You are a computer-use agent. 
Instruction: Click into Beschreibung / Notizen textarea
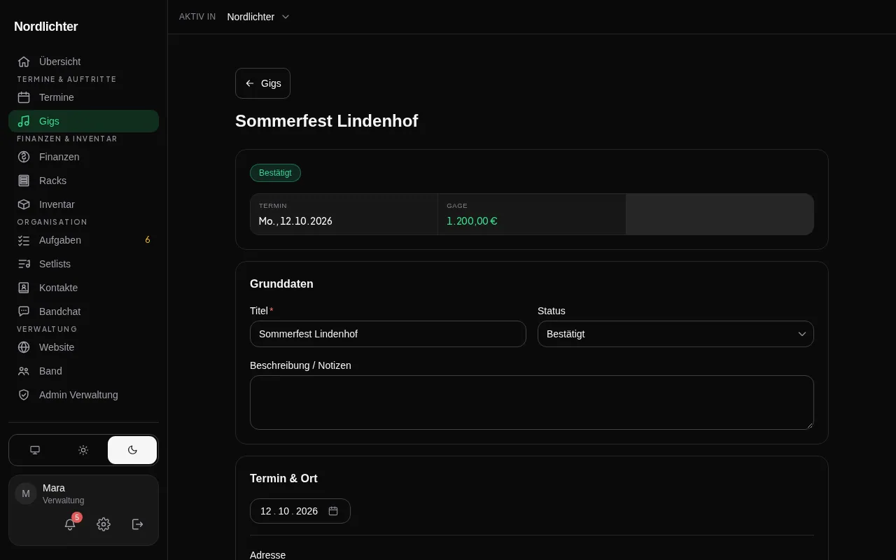(x=532, y=402)
